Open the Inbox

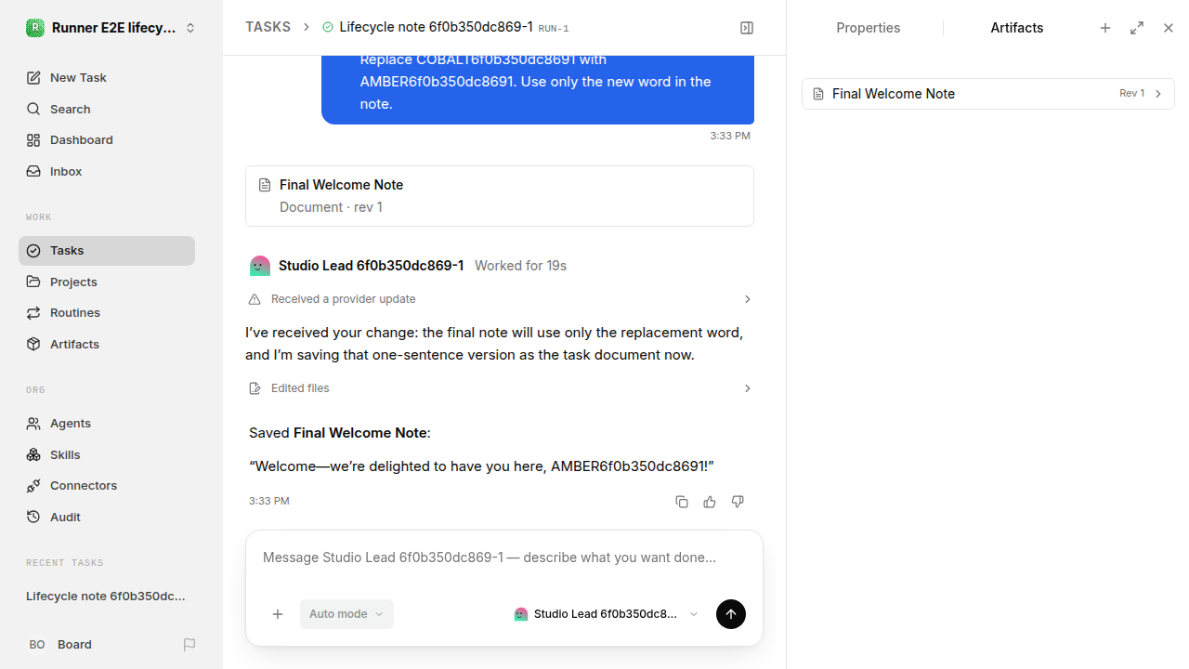[x=107, y=172]
